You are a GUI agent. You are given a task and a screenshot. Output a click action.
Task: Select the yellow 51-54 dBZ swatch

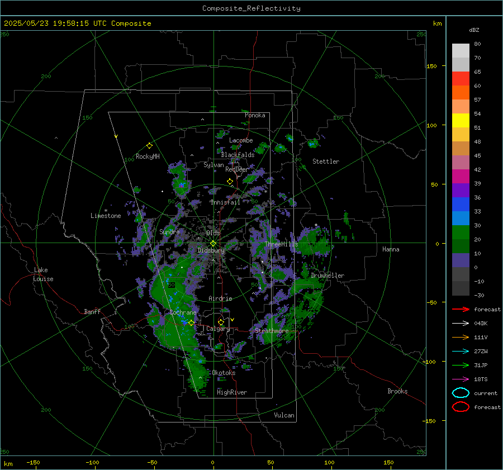coord(461,121)
